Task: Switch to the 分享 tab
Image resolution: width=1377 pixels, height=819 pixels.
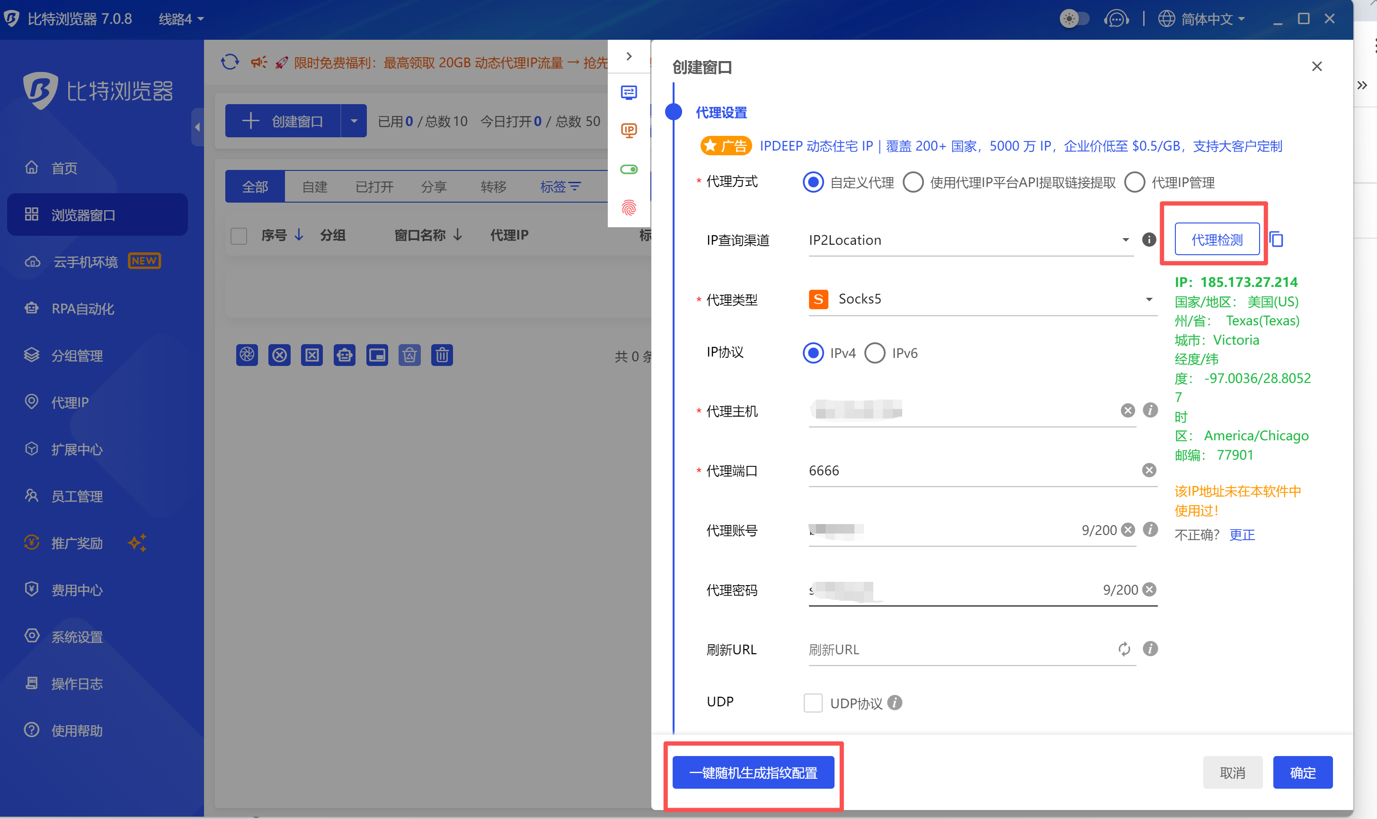Action: pyautogui.click(x=434, y=187)
